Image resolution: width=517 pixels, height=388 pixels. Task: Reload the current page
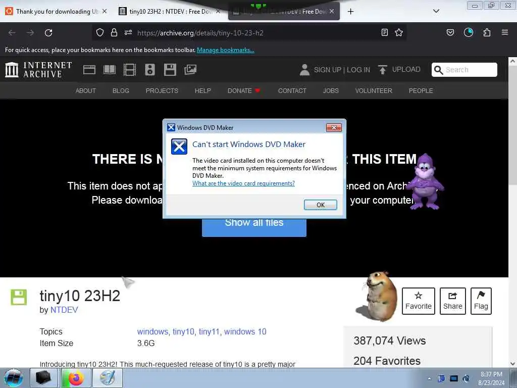click(48, 33)
